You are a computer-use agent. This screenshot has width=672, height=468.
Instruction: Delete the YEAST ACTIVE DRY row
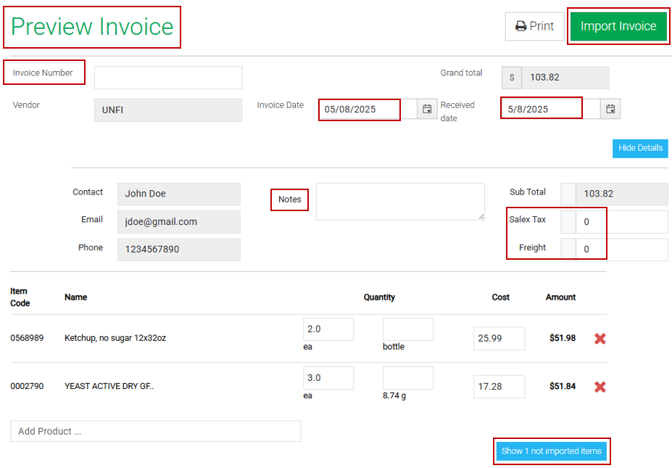tap(600, 387)
